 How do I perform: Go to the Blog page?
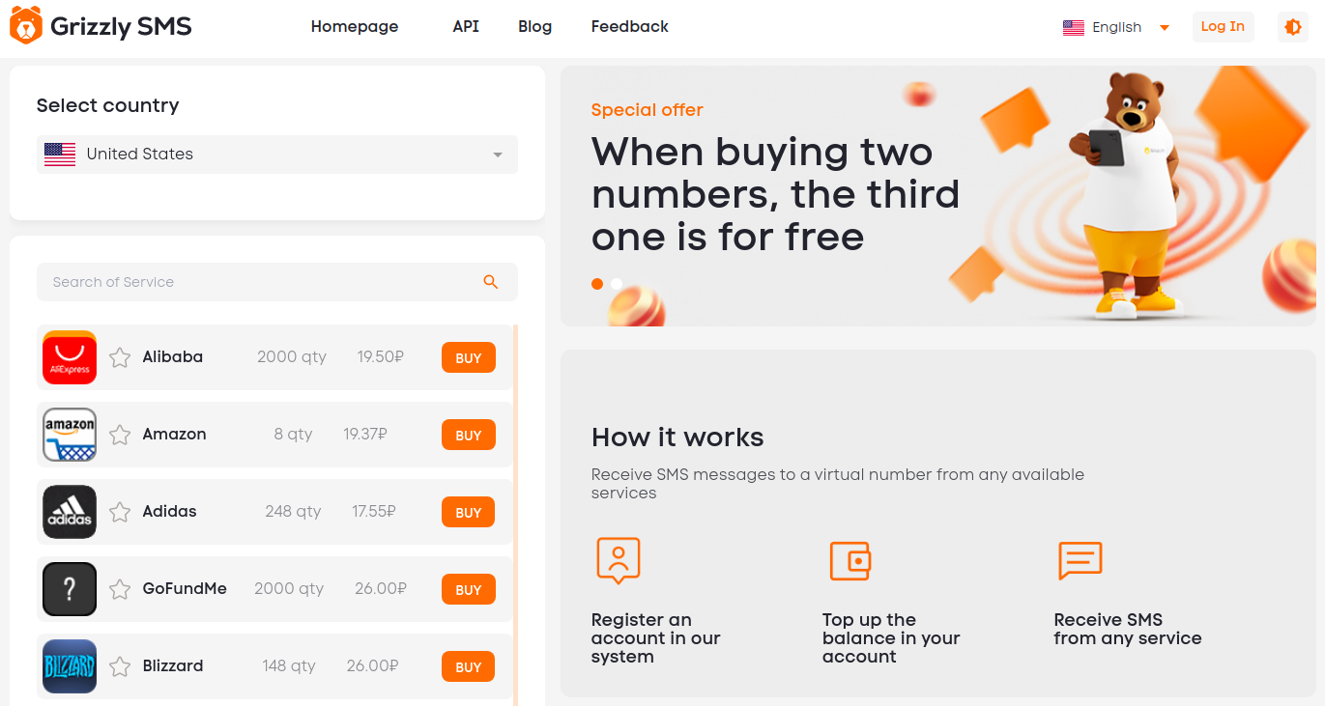coord(534,27)
